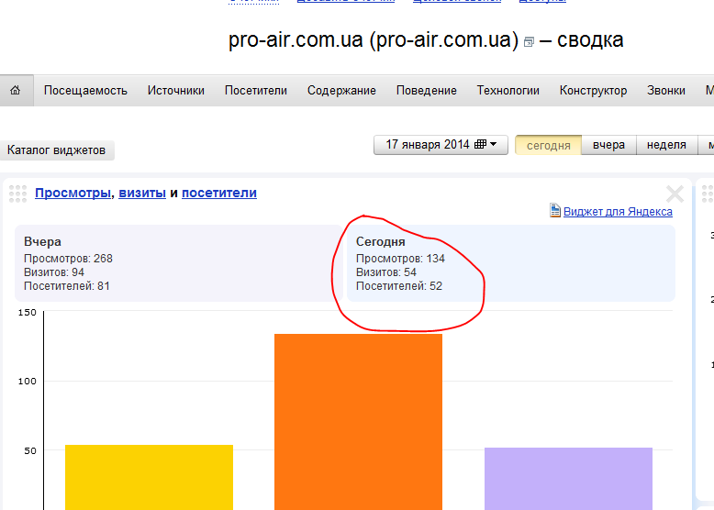This screenshot has width=714, height=510.
Task: Close the Просмотры widget with X
Action: point(675,194)
